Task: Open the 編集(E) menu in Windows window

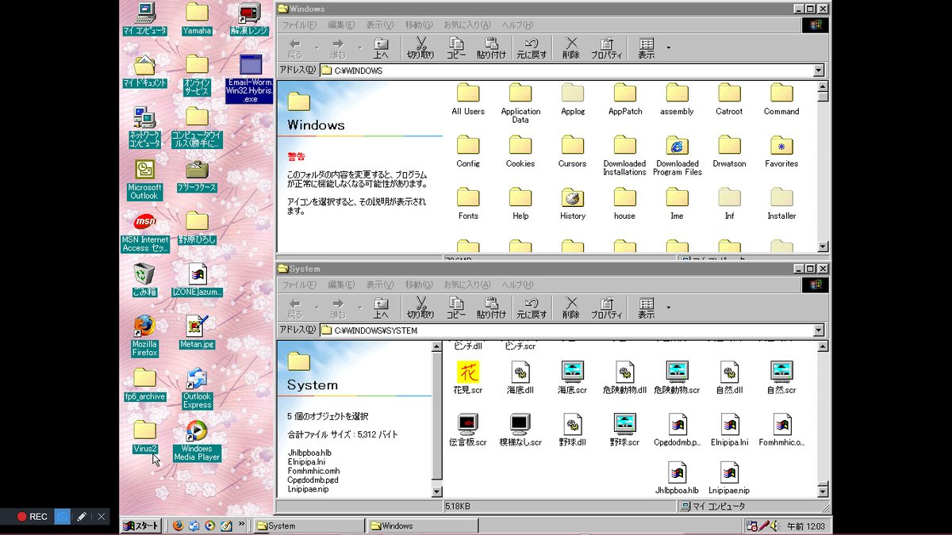Action: 341,25
